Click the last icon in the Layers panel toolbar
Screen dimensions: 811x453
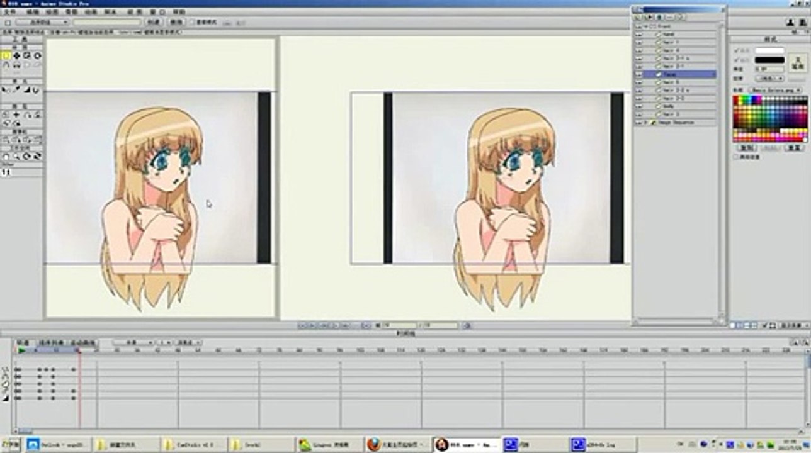click(681, 17)
